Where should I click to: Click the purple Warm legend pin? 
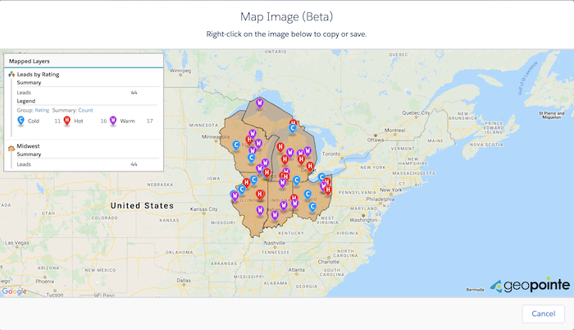113,121
